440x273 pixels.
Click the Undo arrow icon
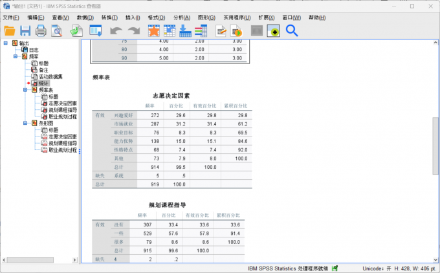tap(116, 30)
